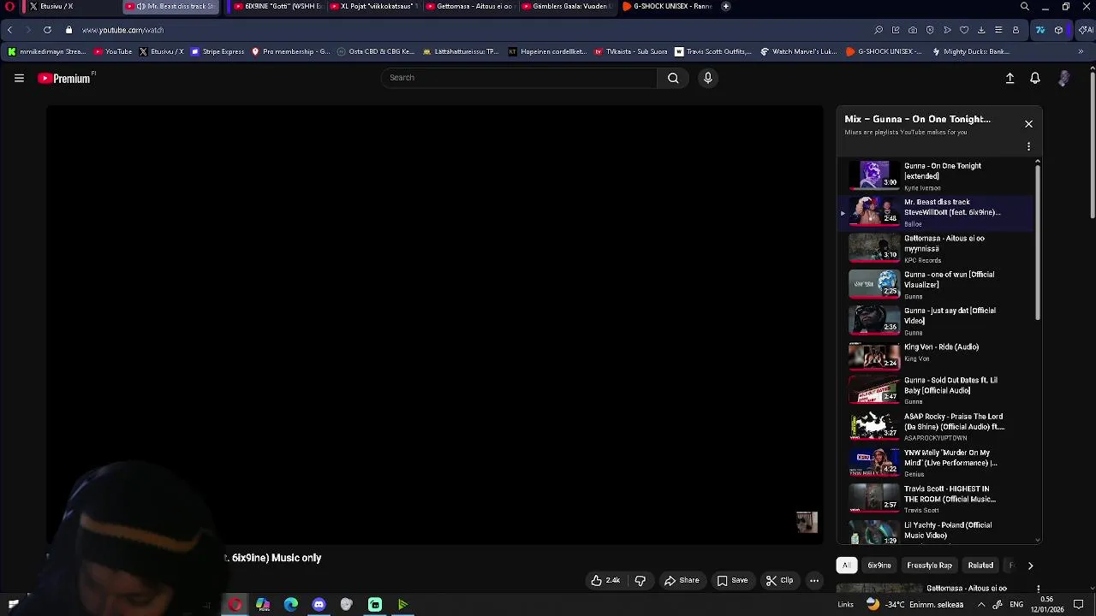Add page to bookmarks heart icon
This screenshot has height=616, width=1096.
click(x=964, y=30)
